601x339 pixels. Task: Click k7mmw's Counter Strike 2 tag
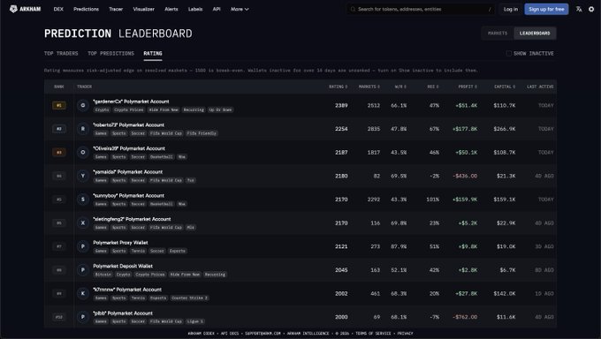(x=189, y=298)
